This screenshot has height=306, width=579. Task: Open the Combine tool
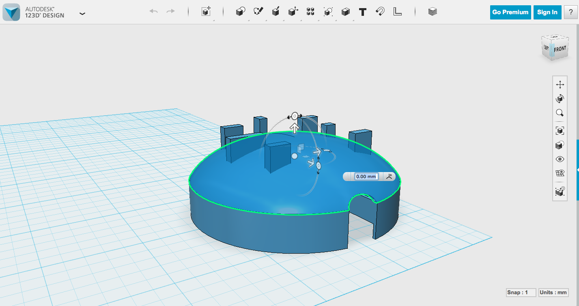tap(344, 11)
